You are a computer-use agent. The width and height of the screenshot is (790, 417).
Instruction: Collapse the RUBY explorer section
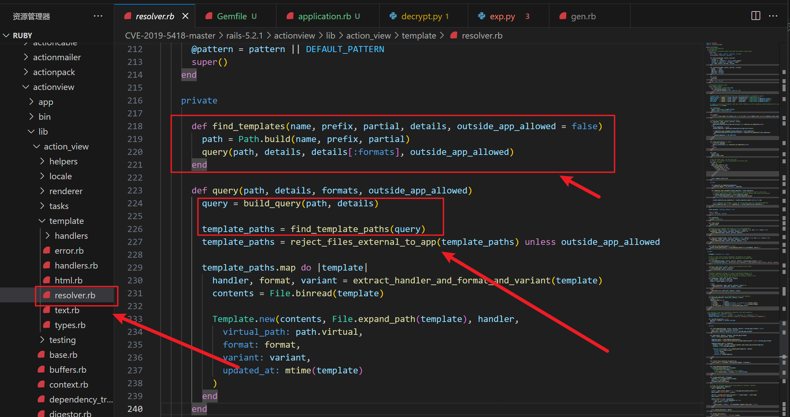[x=6, y=36]
